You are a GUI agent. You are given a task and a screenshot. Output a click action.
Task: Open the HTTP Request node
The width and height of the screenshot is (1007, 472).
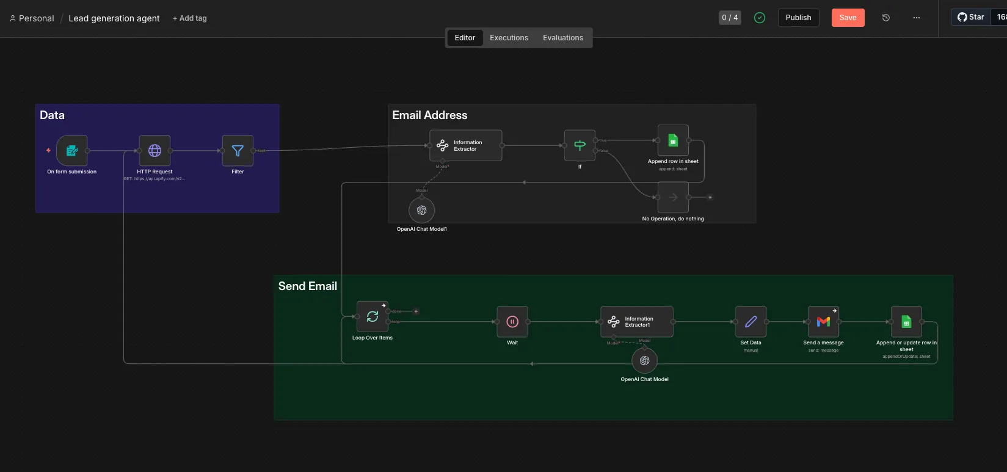click(155, 150)
